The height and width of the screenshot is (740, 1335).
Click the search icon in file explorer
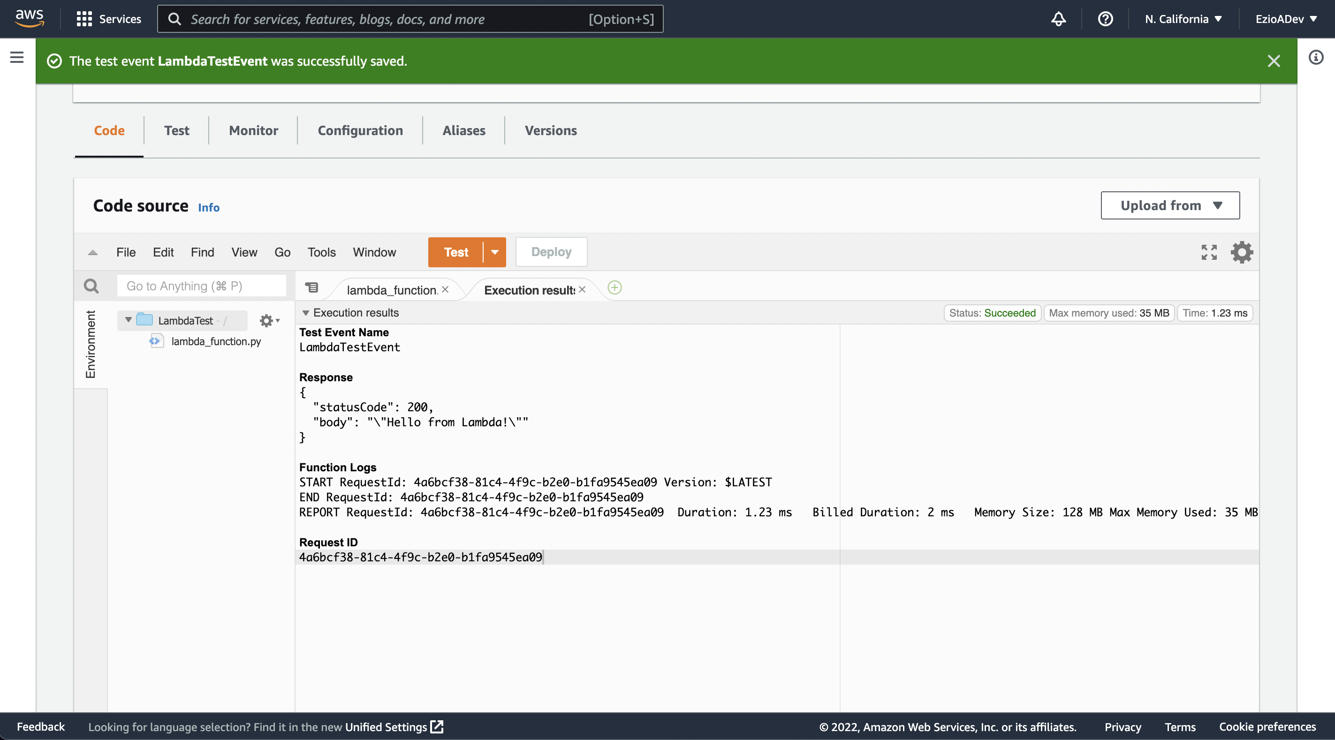pos(91,286)
